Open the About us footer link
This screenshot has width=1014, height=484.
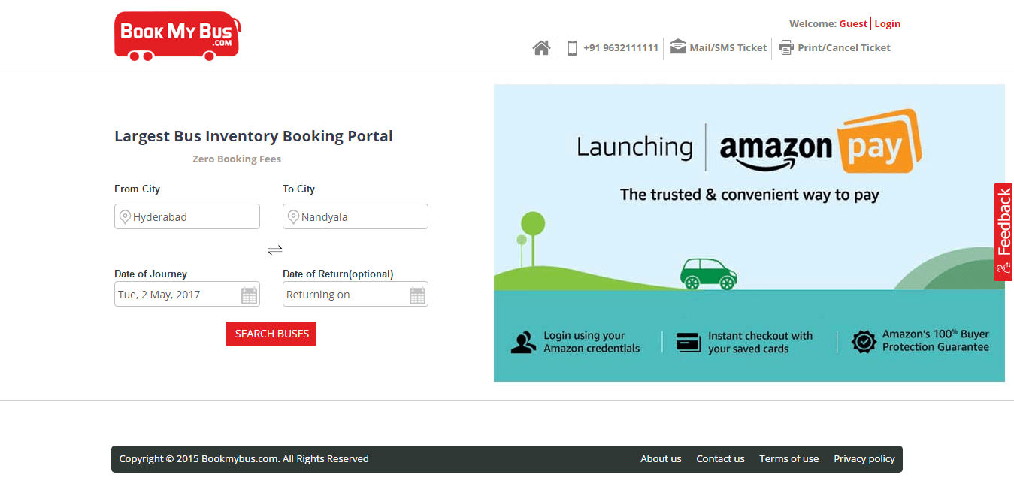661,458
